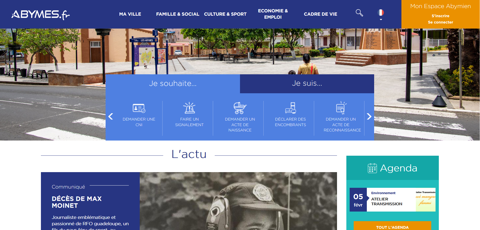
Task: Click the magnifying glass search icon
Action: 359,13
